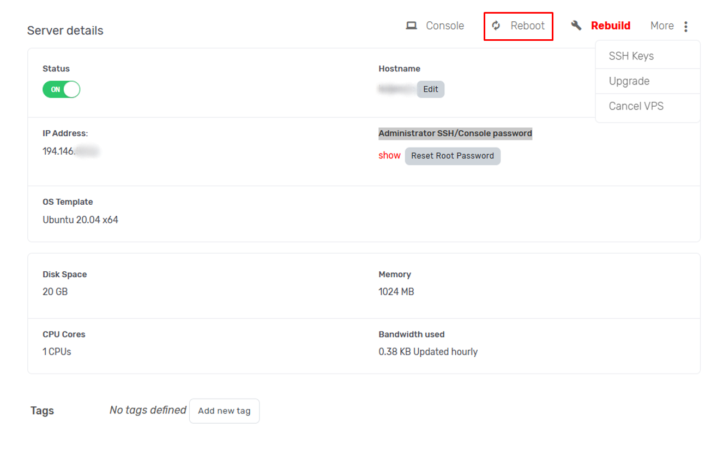Click the red Rebuild text
This screenshot has width=717, height=458.
[x=610, y=26]
